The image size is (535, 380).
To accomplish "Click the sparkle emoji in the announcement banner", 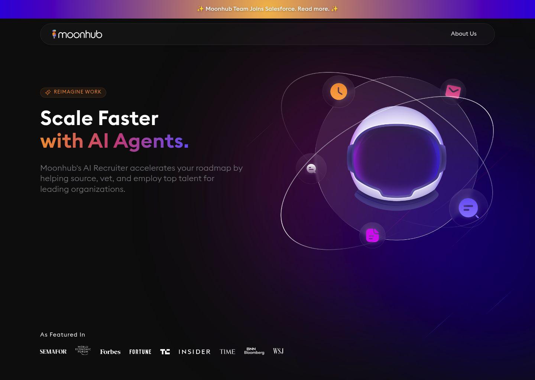I will (x=200, y=9).
